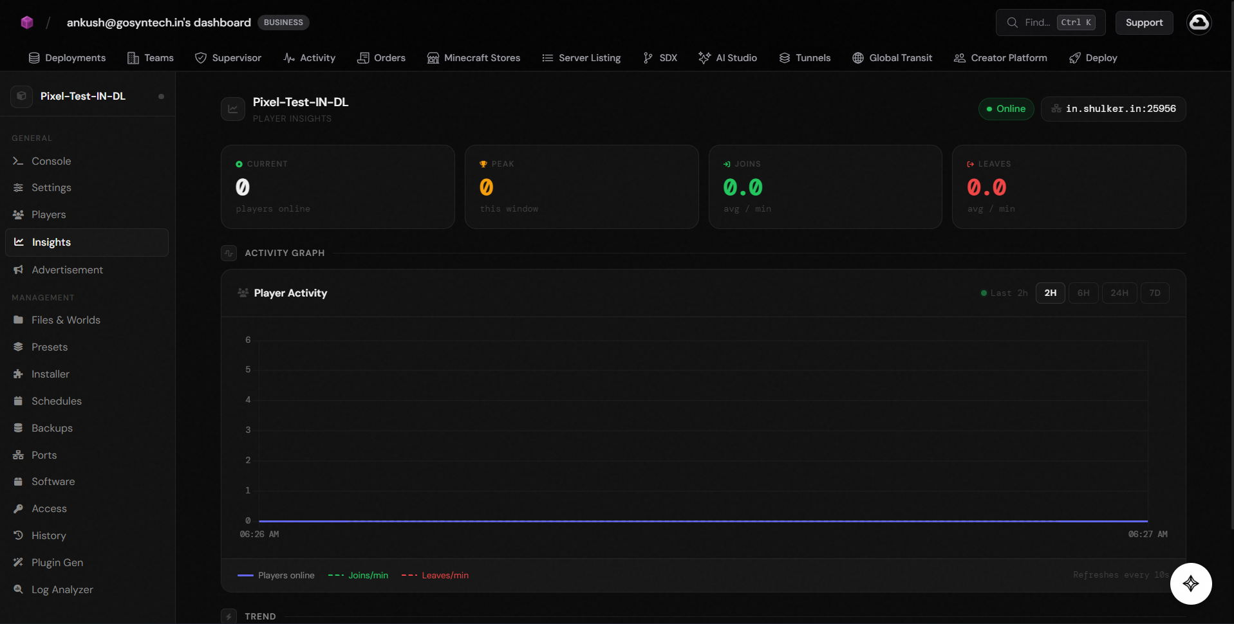The height and width of the screenshot is (624, 1234).
Task: Click the Installer puzzle piece icon
Action: (x=18, y=374)
